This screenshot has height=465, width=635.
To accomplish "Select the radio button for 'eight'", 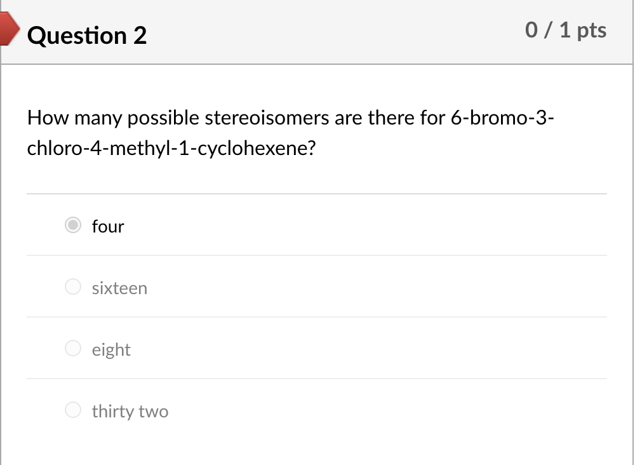I will pyautogui.click(x=73, y=348).
